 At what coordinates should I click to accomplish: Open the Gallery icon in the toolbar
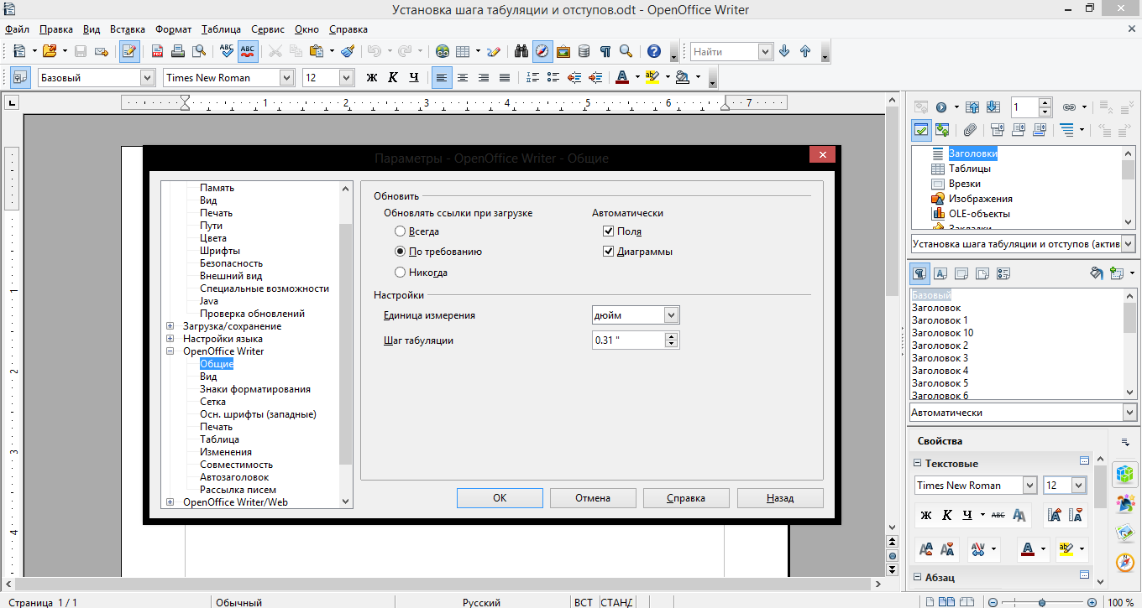point(563,51)
